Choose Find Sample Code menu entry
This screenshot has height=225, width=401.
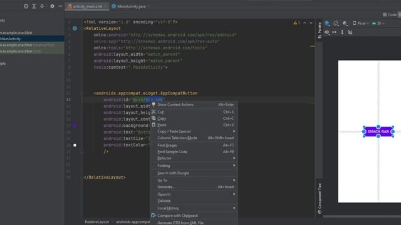[194, 152]
